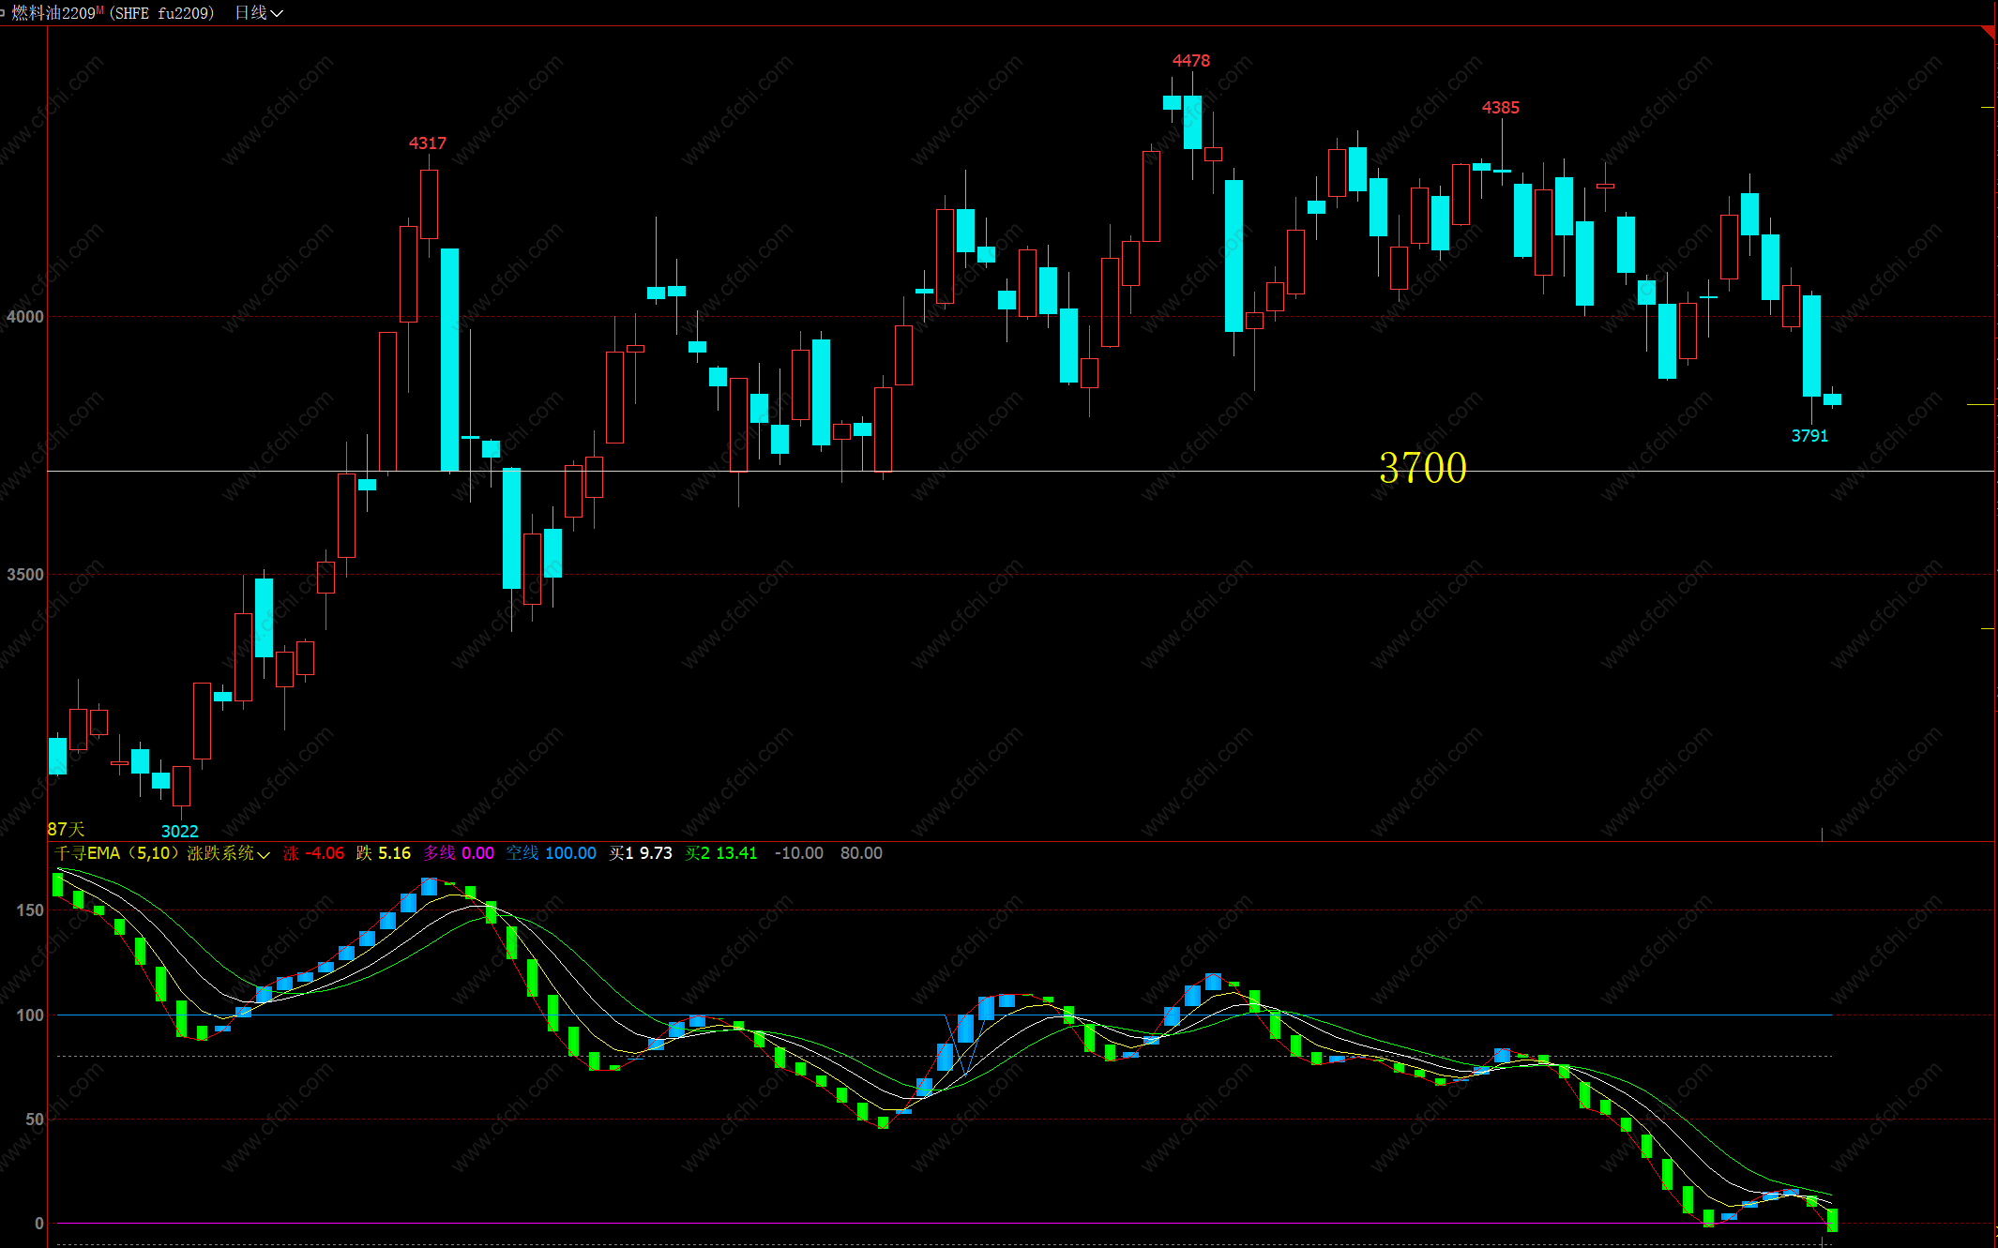Click the small square icon beside 燃料油2209

3,12
